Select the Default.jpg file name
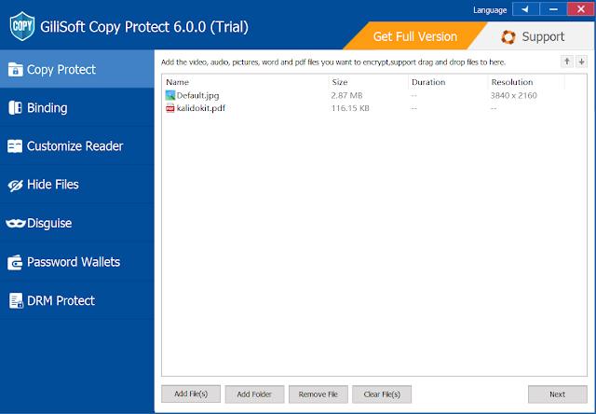 click(197, 95)
